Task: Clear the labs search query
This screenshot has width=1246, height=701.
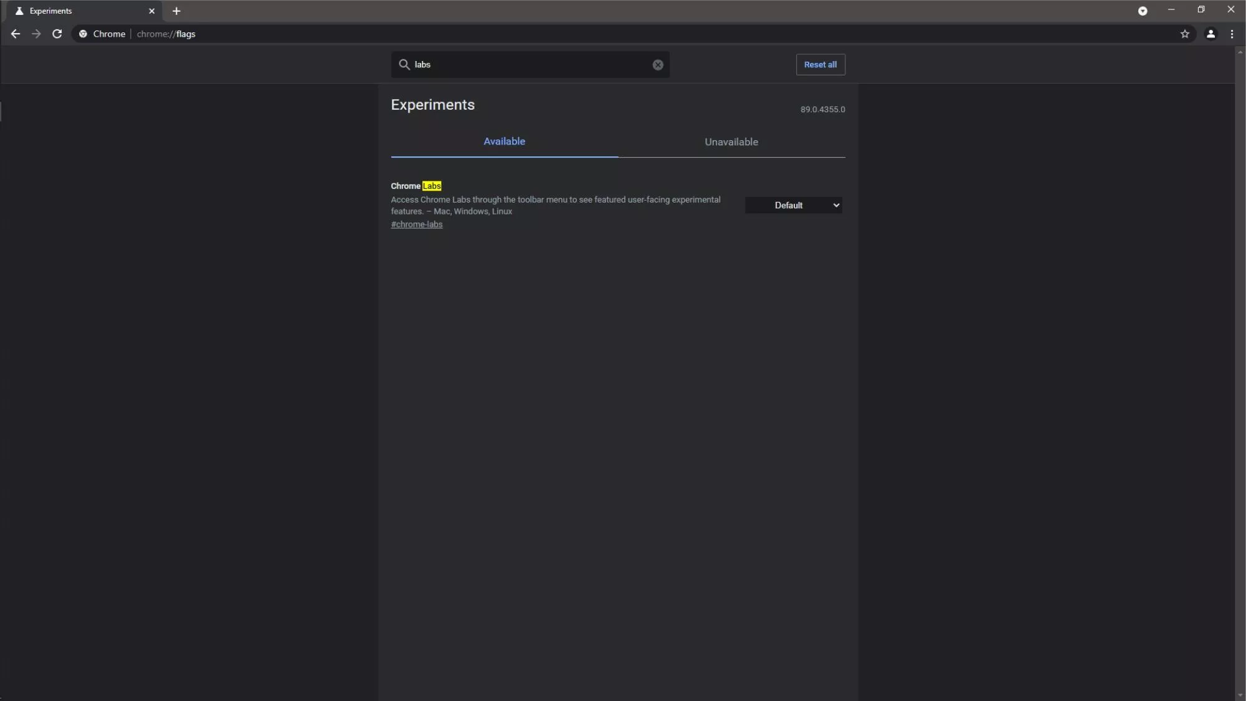Action: point(658,65)
